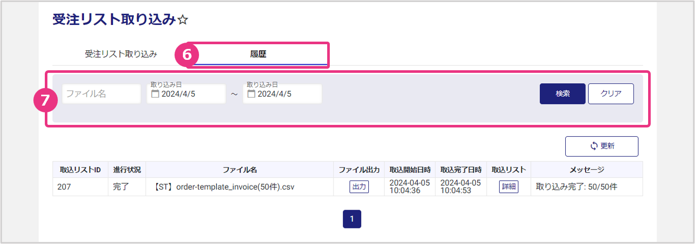Click the クリア button
This screenshot has height=244, width=695.
tap(611, 94)
